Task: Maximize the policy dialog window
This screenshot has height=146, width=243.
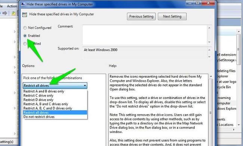Action: click(x=198, y=3)
